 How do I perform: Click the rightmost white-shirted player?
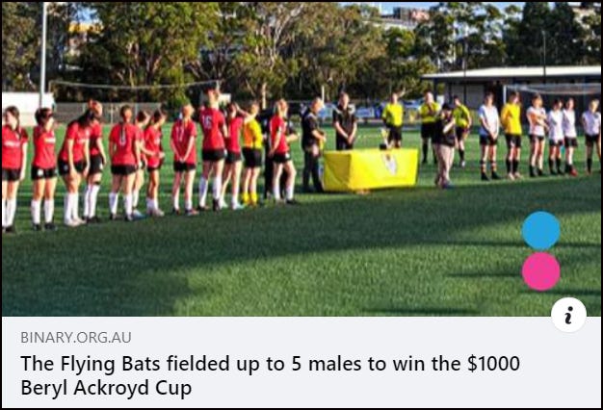coord(591,134)
